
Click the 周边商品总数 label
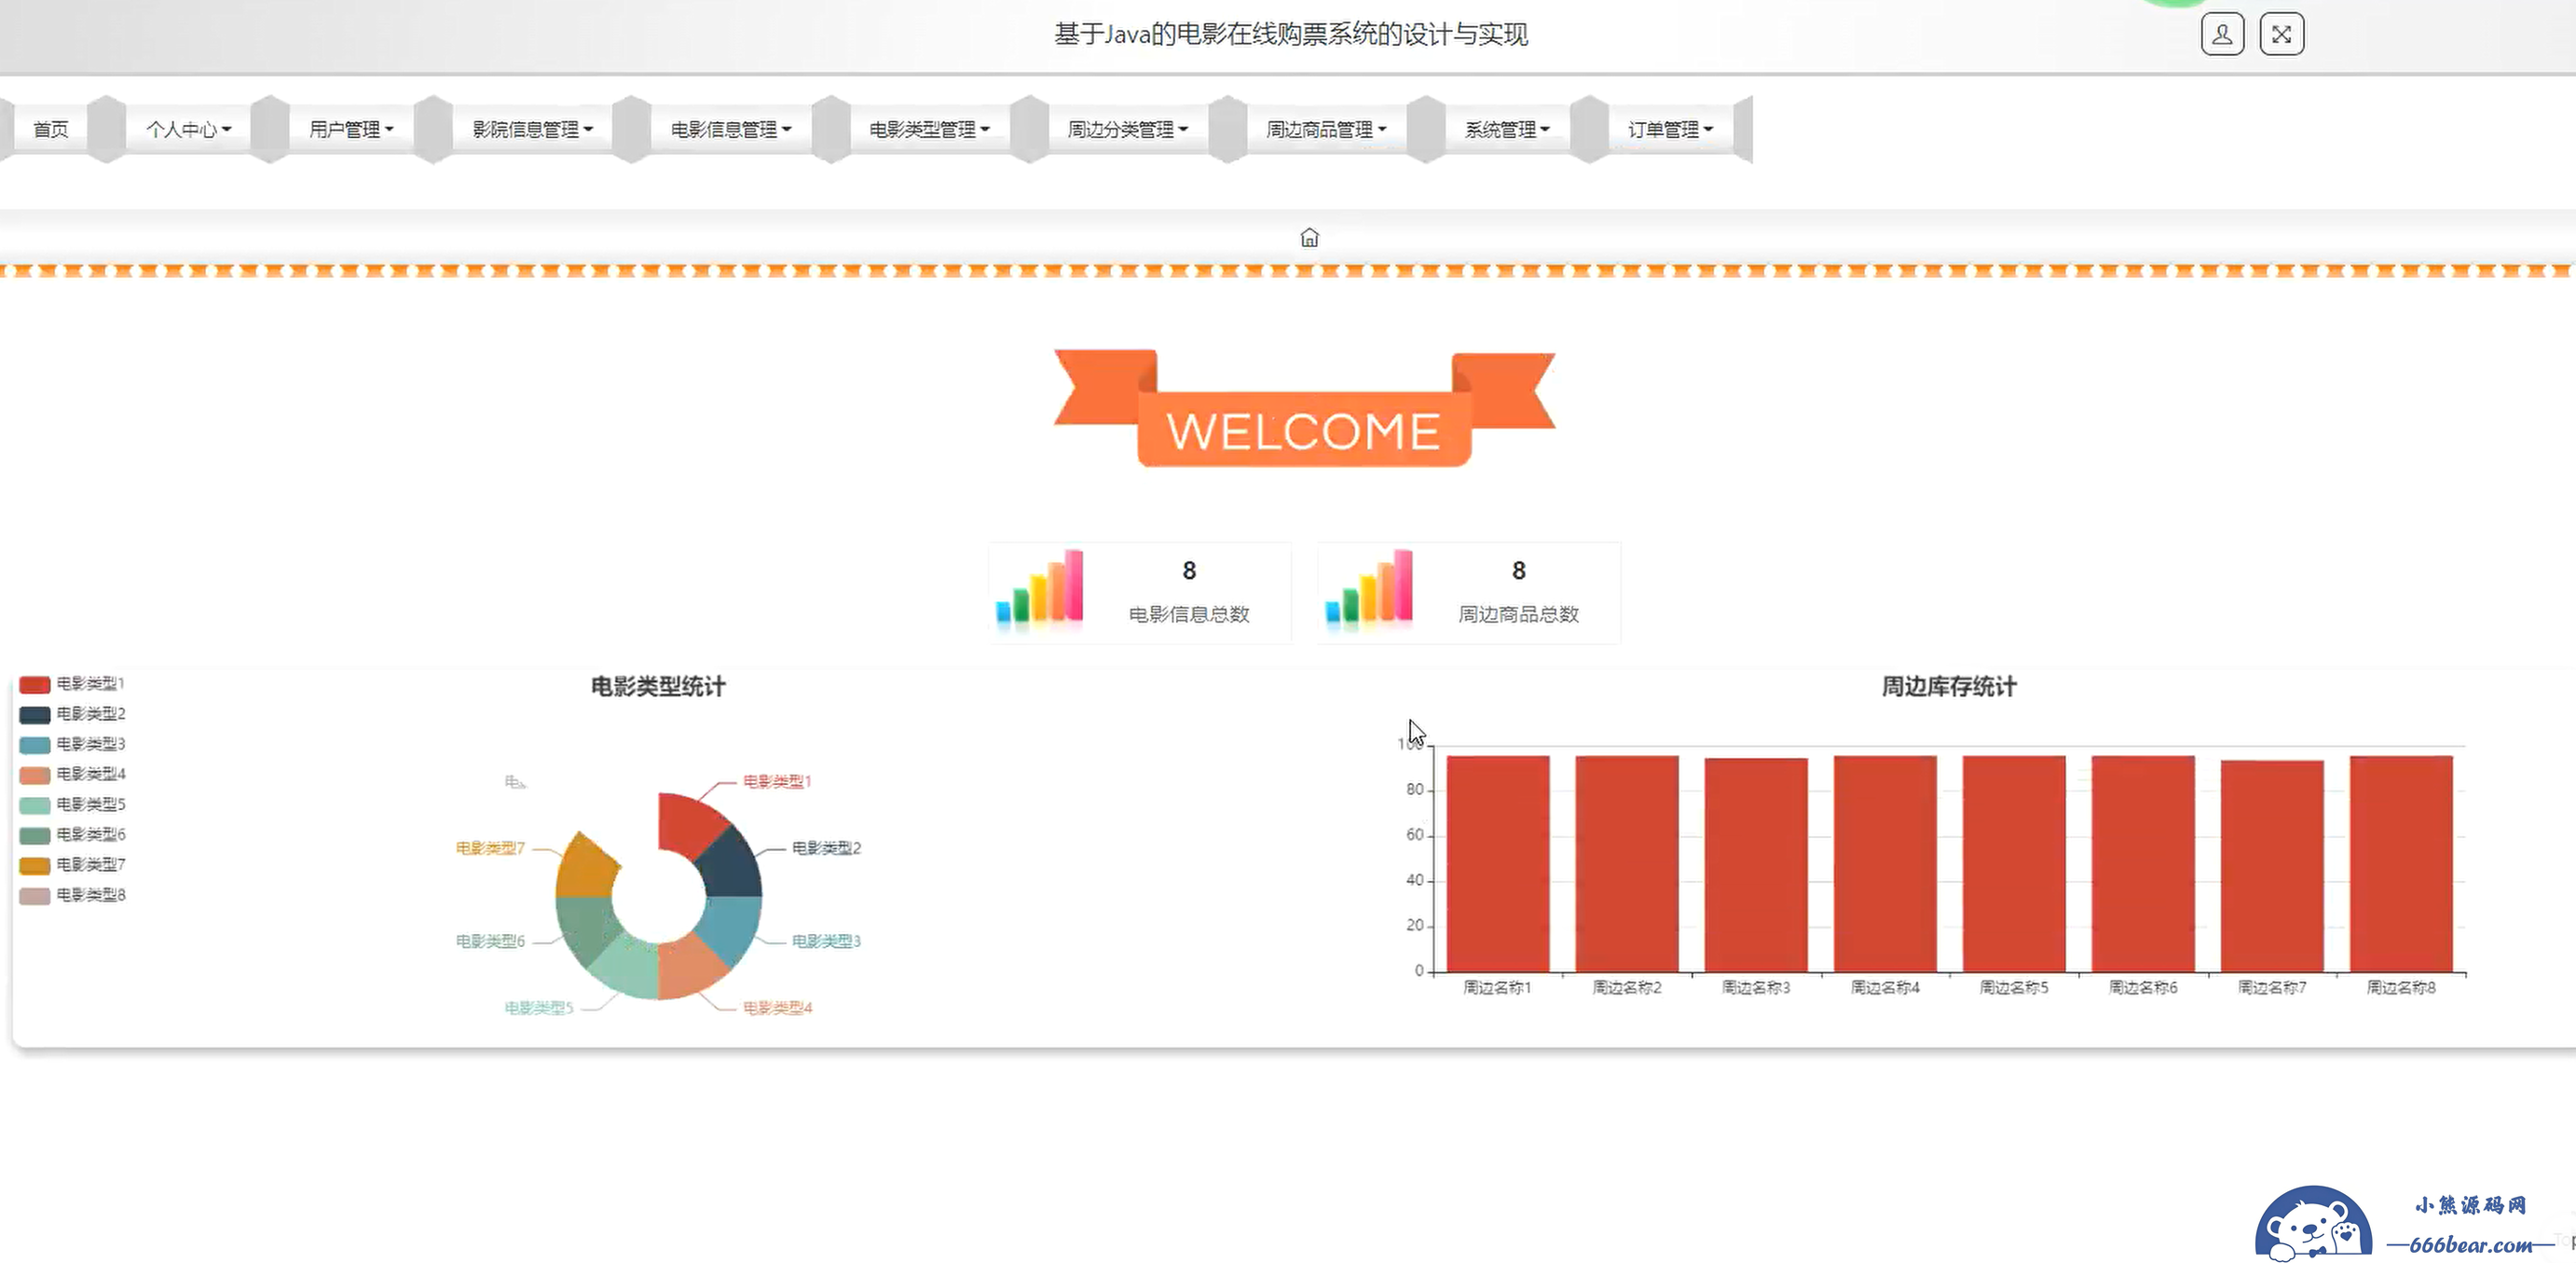(1518, 614)
